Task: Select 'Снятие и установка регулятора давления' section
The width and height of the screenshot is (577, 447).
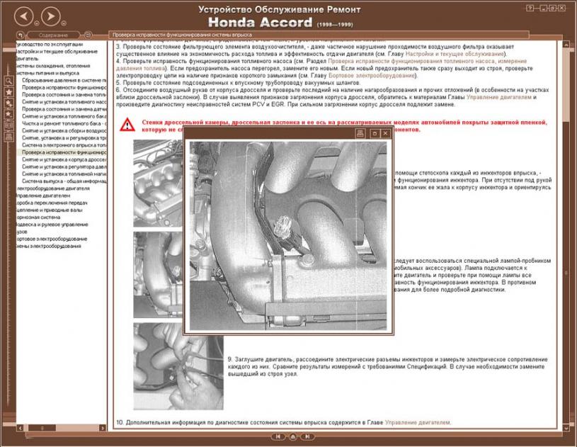Action: pyautogui.click(x=64, y=166)
